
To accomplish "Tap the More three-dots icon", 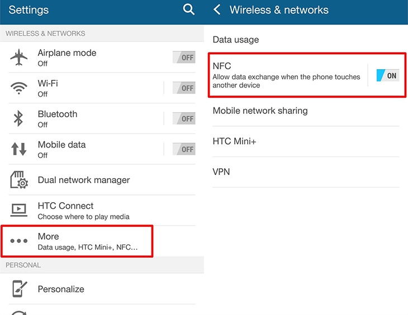I will 19,241.
